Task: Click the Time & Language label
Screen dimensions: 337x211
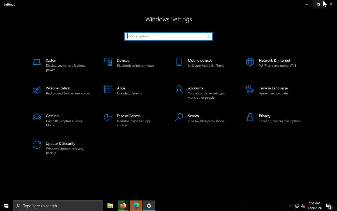Action: pos(273,88)
